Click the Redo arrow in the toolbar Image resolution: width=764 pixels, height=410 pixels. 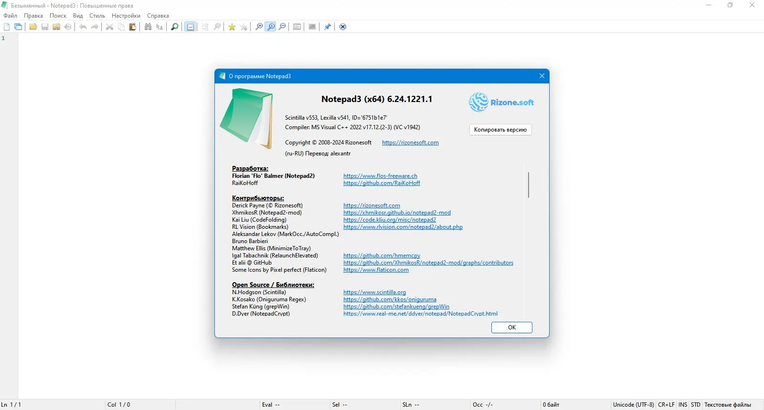pos(95,27)
